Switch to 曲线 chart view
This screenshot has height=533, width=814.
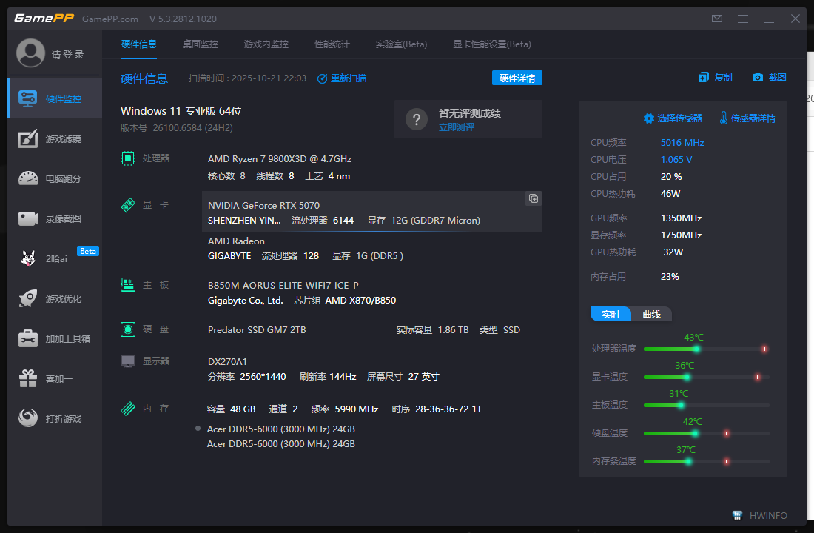pos(651,314)
